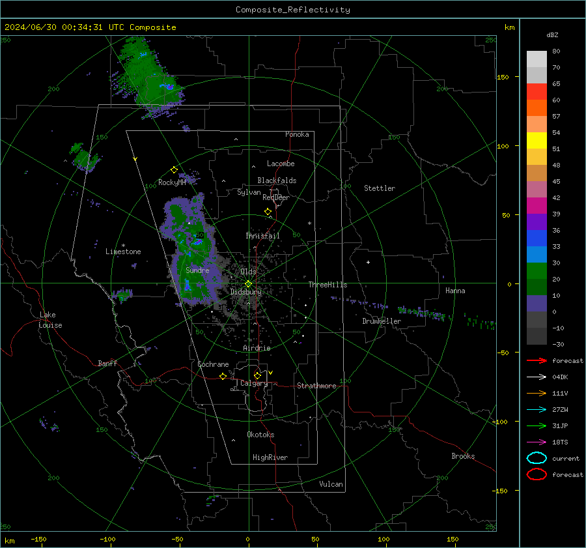Click the Composite_Reflectivity title text
This screenshot has height=548, width=586.
pyautogui.click(x=293, y=10)
